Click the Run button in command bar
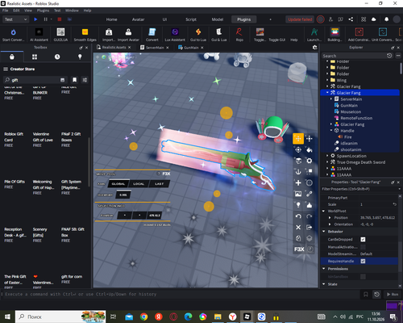The image size is (403, 323). (x=393, y=294)
